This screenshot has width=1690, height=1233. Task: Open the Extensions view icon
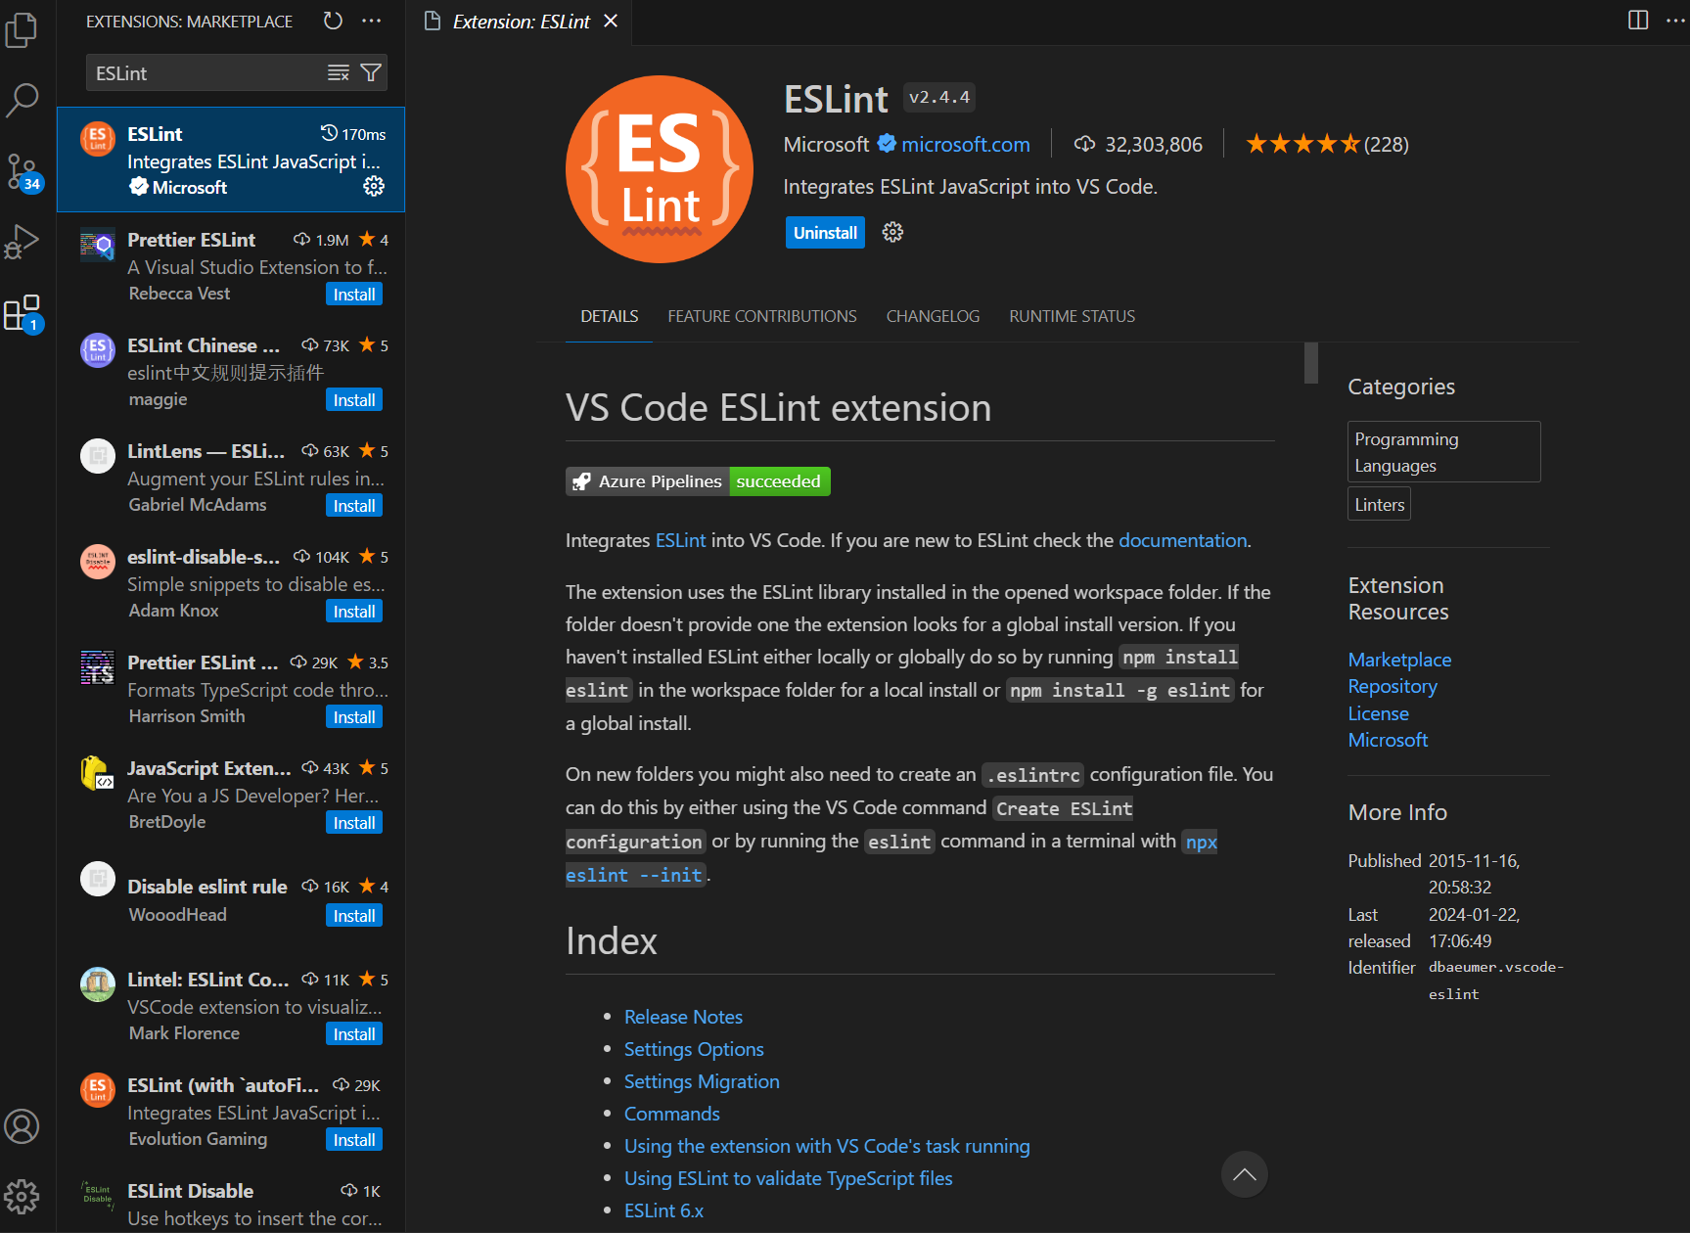[22, 313]
